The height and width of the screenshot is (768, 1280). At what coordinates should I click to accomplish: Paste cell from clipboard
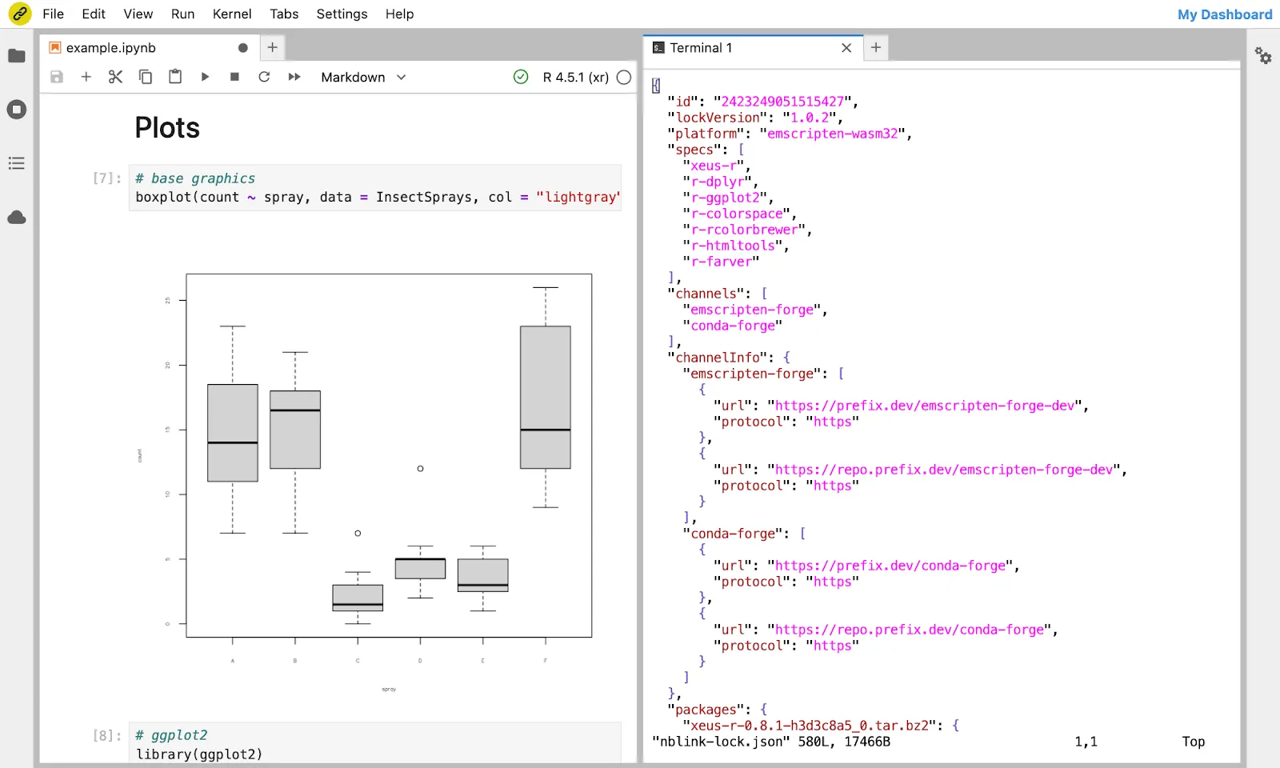(x=175, y=77)
